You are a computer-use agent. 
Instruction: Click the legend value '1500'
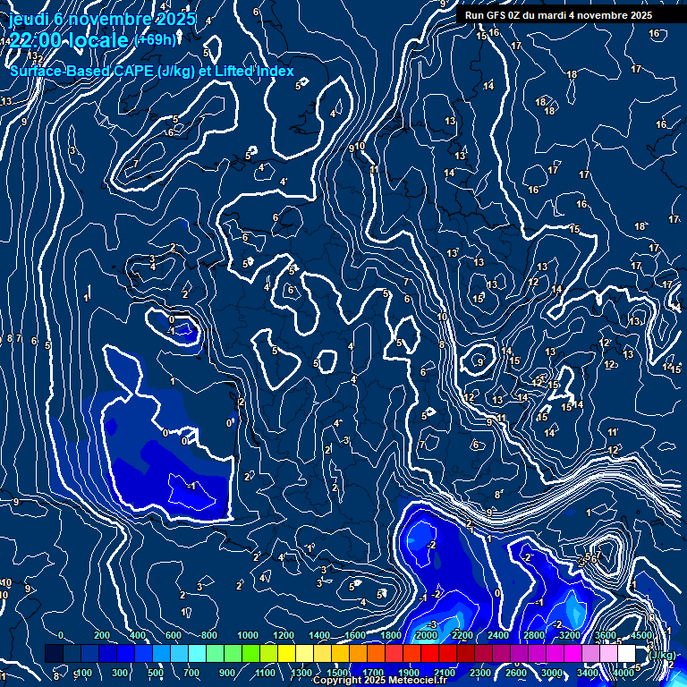[x=337, y=673]
